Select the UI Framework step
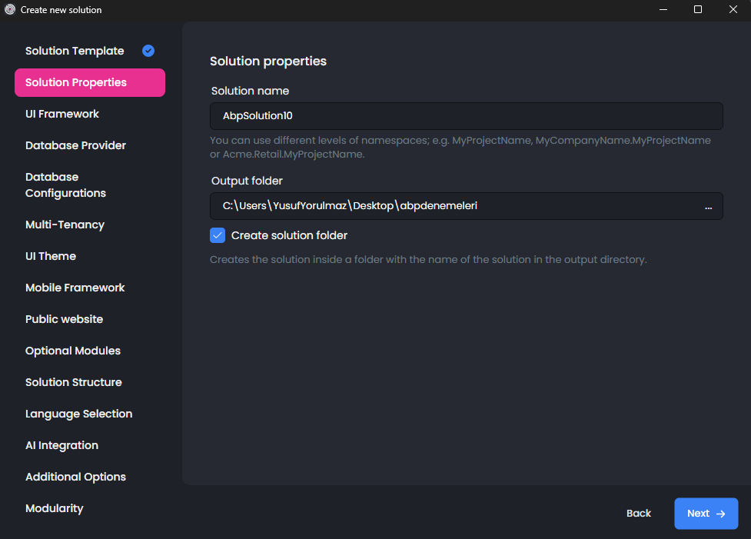Image resolution: width=751 pixels, height=539 pixels. 62,114
